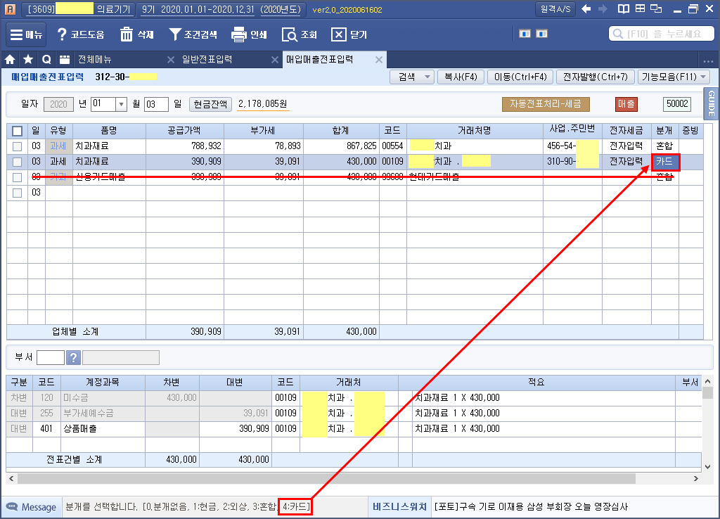Screen dimensions: 720x519
Task: Tick the select-all checkbox in table header
Action: click(18, 131)
